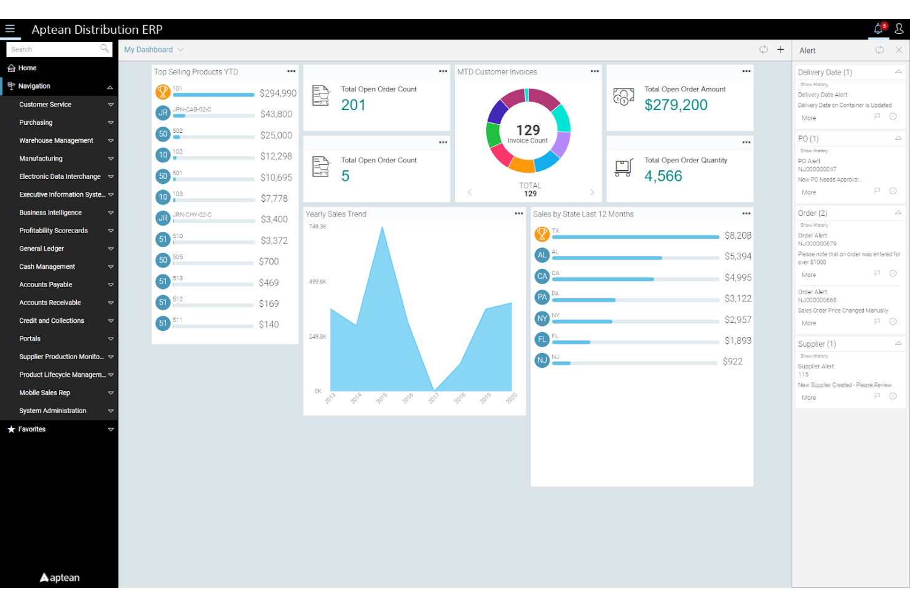Collapse the Supplier (1) alert group
This screenshot has width=910, height=607.
[898, 344]
